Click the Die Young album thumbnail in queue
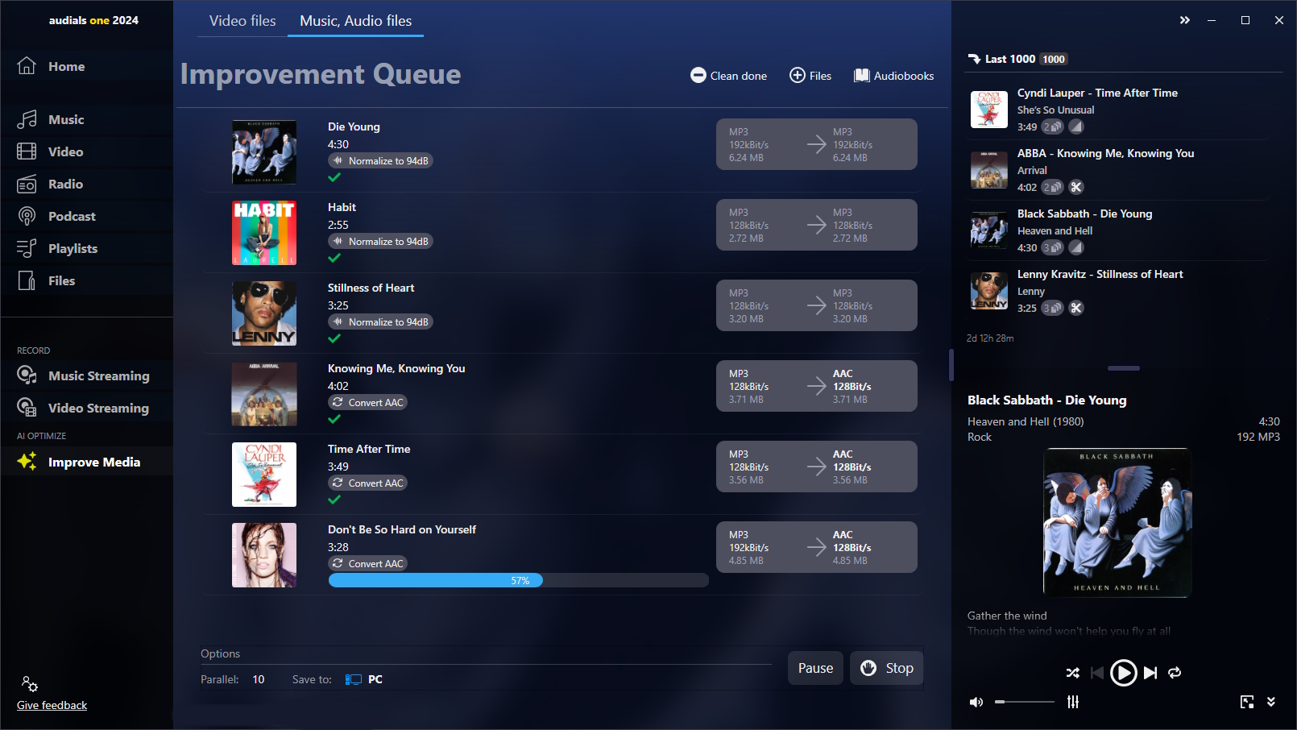1297x730 pixels. [x=264, y=152]
